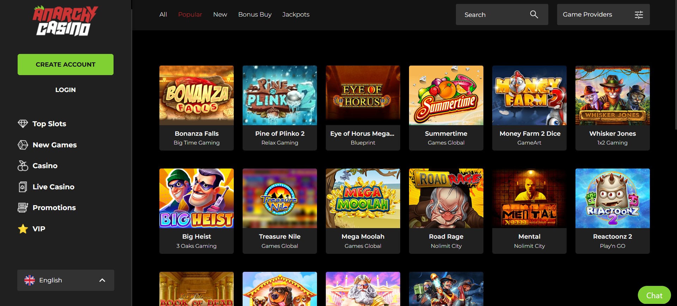Click the VIP star icon
Image resolution: width=677 pixels, height=306 pixels.
pos(23,229)
